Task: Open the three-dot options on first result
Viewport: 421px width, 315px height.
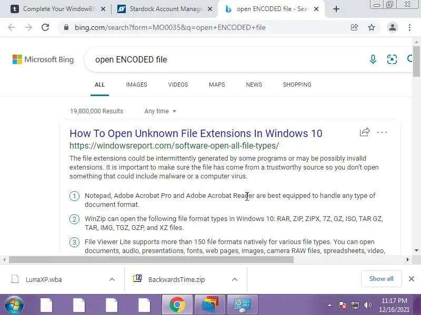Action: coord(382,132)
